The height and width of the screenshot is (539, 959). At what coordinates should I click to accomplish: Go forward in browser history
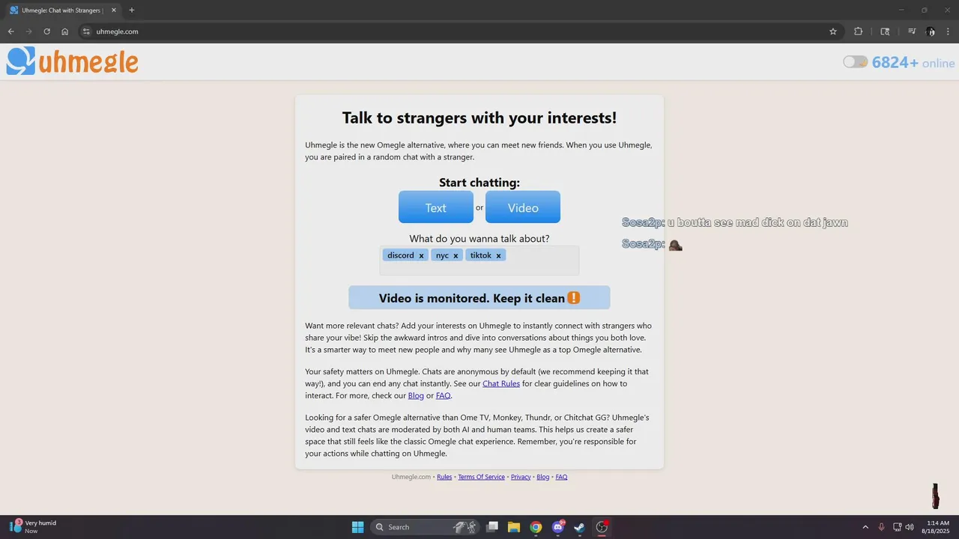point(28,31)
